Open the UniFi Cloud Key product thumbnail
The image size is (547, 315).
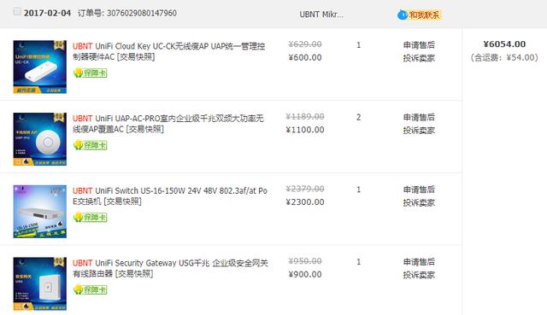point(40,67)
